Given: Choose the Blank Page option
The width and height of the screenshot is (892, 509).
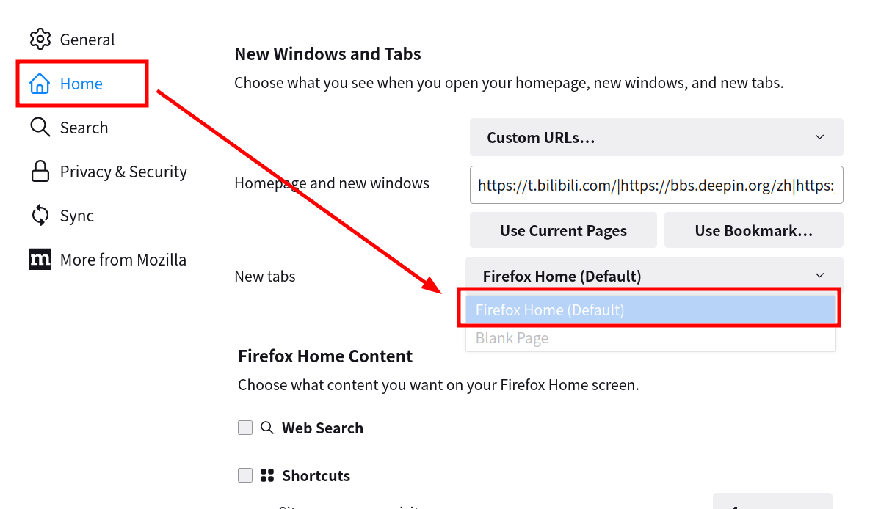Looking at the screenshot, I should tap(650, 338).
